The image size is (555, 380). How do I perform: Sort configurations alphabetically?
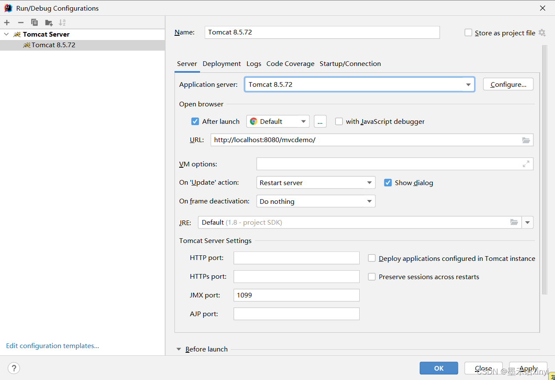click(62, 23)
